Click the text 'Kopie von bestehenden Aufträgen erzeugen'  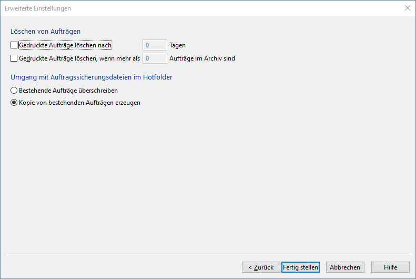coord(79,103)
